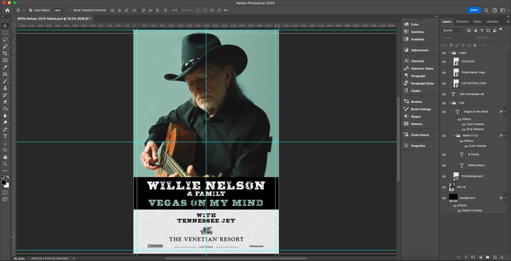Select the Crop tool
The image size is (511, 261).
[x=5, y=53]
